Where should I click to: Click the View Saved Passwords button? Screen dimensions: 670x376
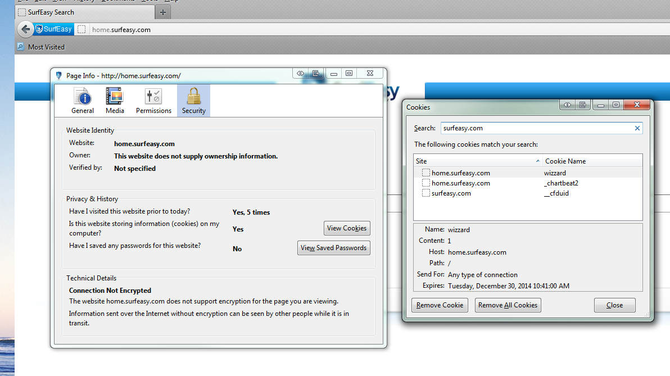(x=334, y=248)
